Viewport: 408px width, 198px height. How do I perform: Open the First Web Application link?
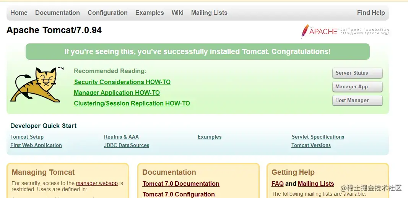point(36,145)
